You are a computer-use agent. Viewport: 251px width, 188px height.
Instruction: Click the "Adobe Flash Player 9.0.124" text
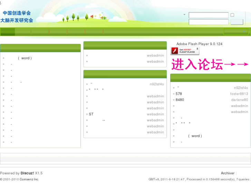[x=199, y=44]
